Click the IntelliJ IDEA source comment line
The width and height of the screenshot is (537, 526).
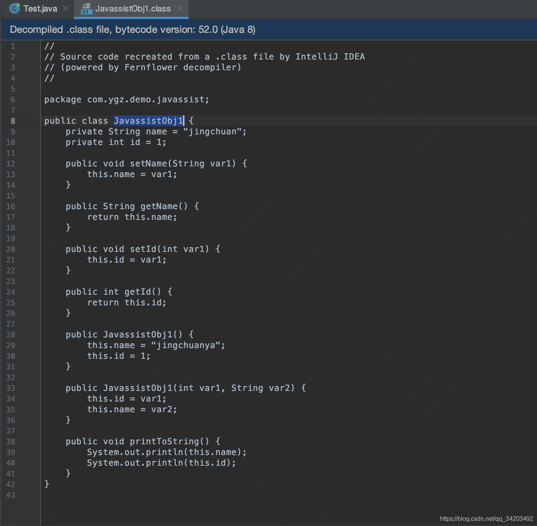204,57
